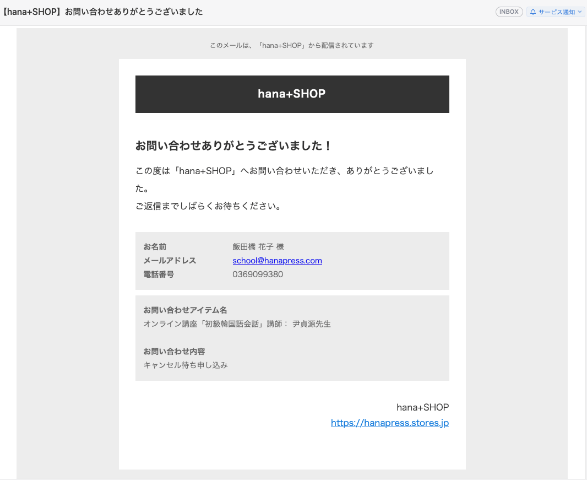Click the お問い合わせアイテム名 label
The width and height of the screenshot is (587, 480).
click(185, 310)
